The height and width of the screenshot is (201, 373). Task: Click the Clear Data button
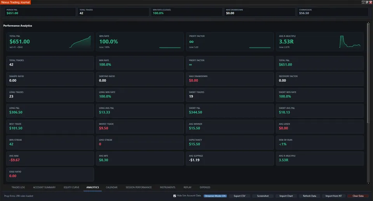click(358, 196)
